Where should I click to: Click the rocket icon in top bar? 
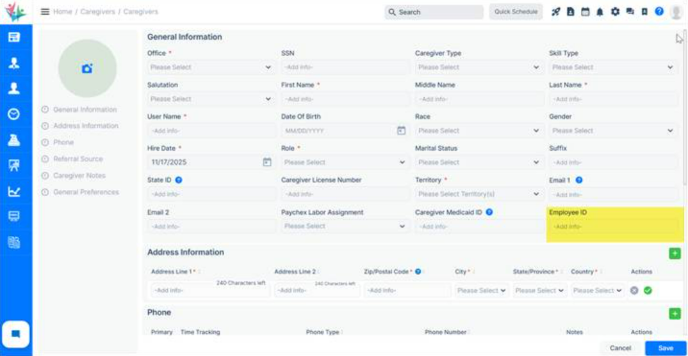(x=556, y=12)
